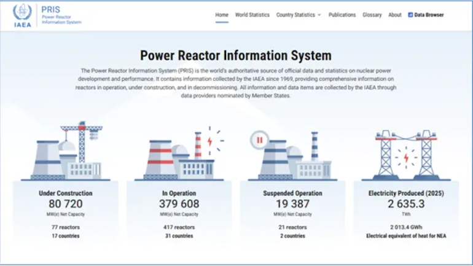
Task: Click the Data Browser icon
Action: [410, 15]
